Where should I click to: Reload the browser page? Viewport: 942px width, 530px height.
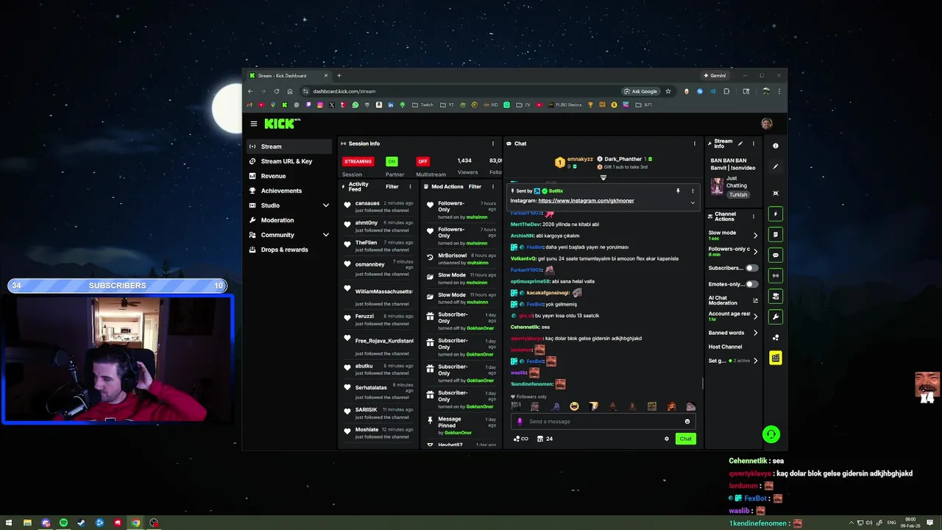coord(277,91)
